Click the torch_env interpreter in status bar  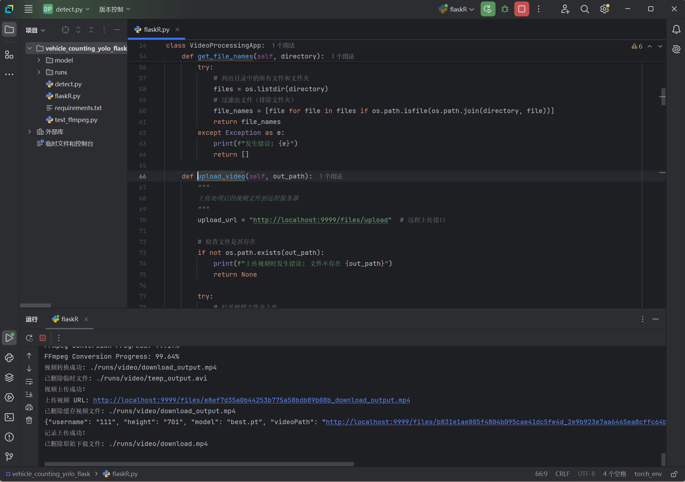(648, 474)
